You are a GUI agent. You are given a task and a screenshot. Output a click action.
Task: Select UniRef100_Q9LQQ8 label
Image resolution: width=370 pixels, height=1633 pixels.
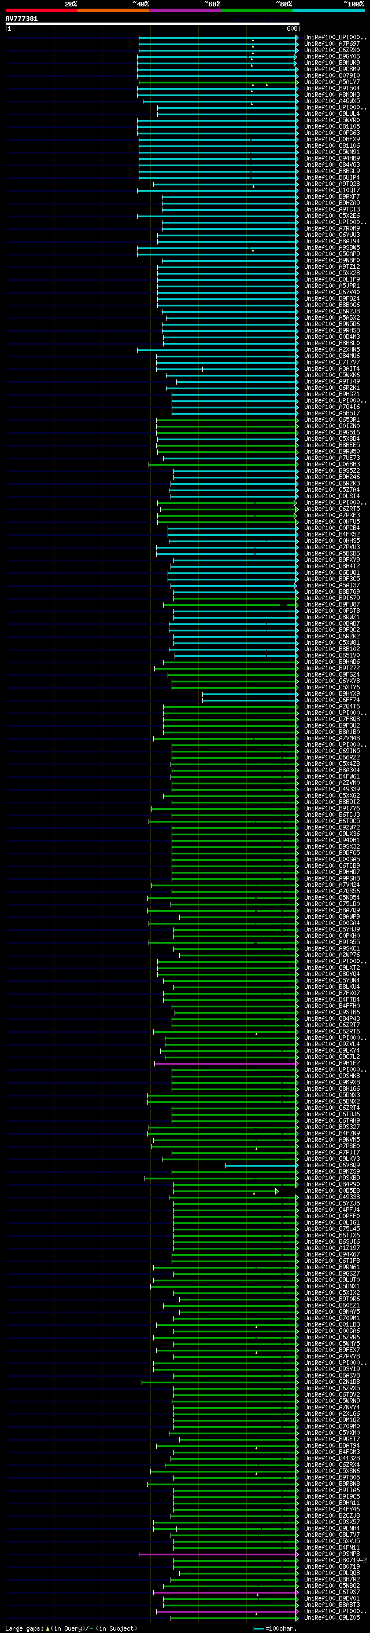pos(332,1572)
